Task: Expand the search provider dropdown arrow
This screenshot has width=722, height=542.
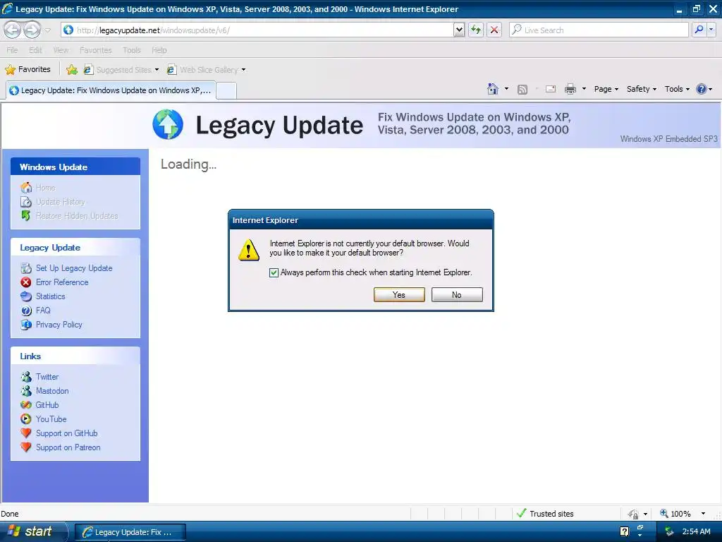Action: pyautogui.click(x=711, y=30)
